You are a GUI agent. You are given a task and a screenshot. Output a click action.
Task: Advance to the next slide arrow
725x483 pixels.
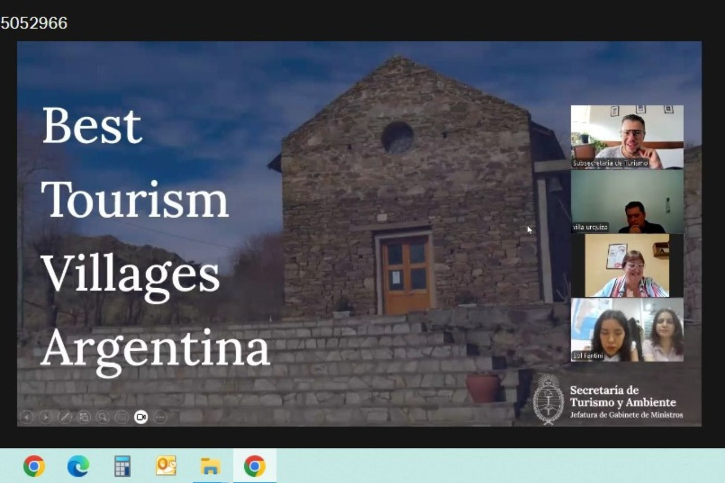[x=46, y=417]
